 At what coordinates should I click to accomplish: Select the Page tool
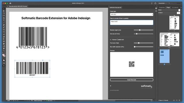4,13
